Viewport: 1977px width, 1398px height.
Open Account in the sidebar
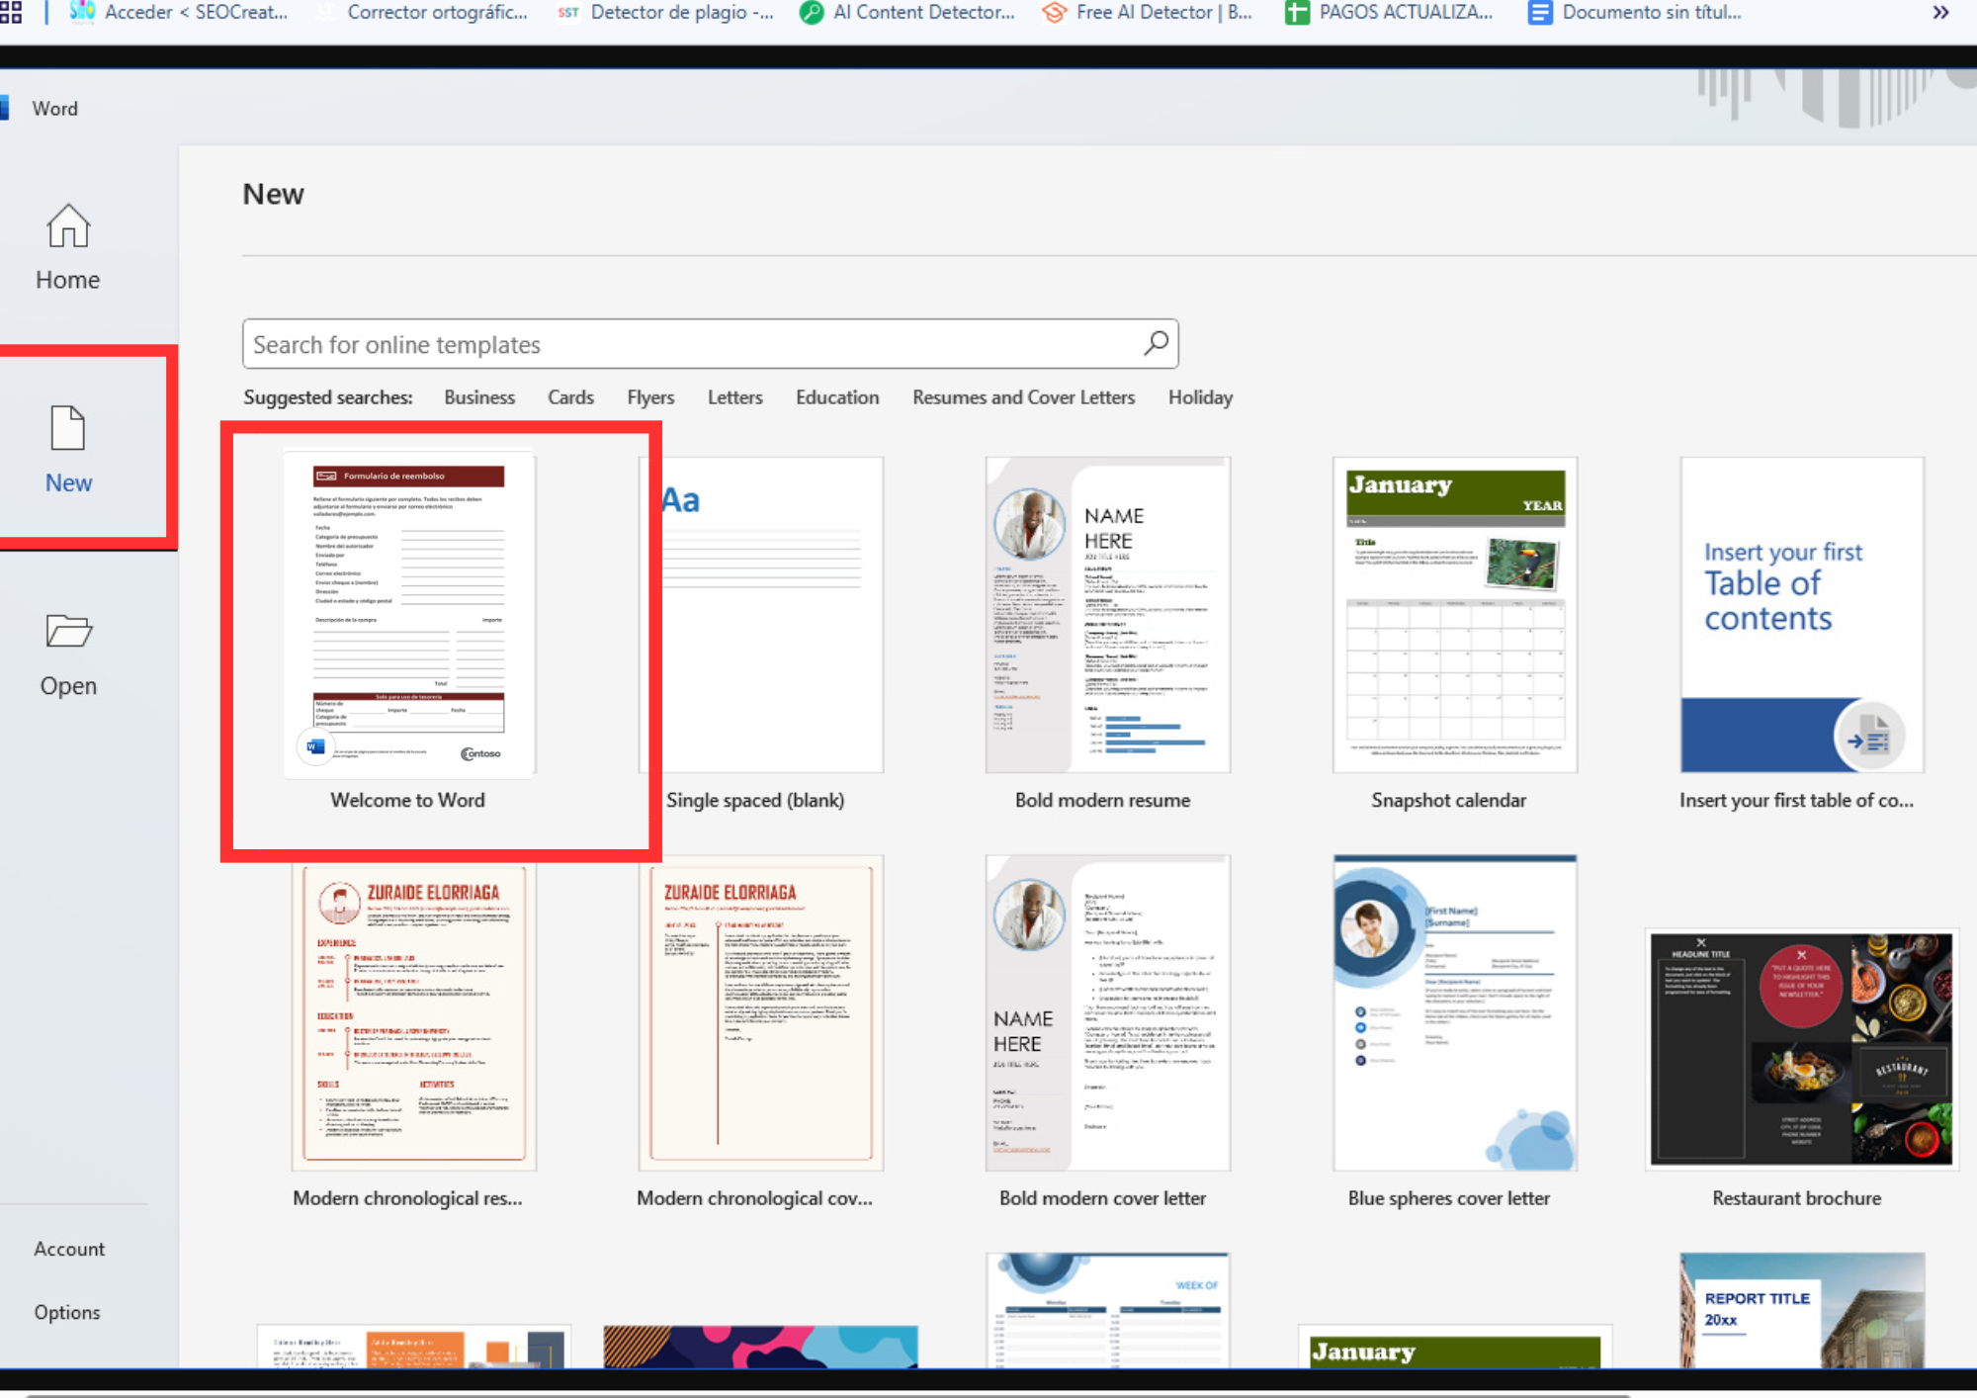[69, 1249]
